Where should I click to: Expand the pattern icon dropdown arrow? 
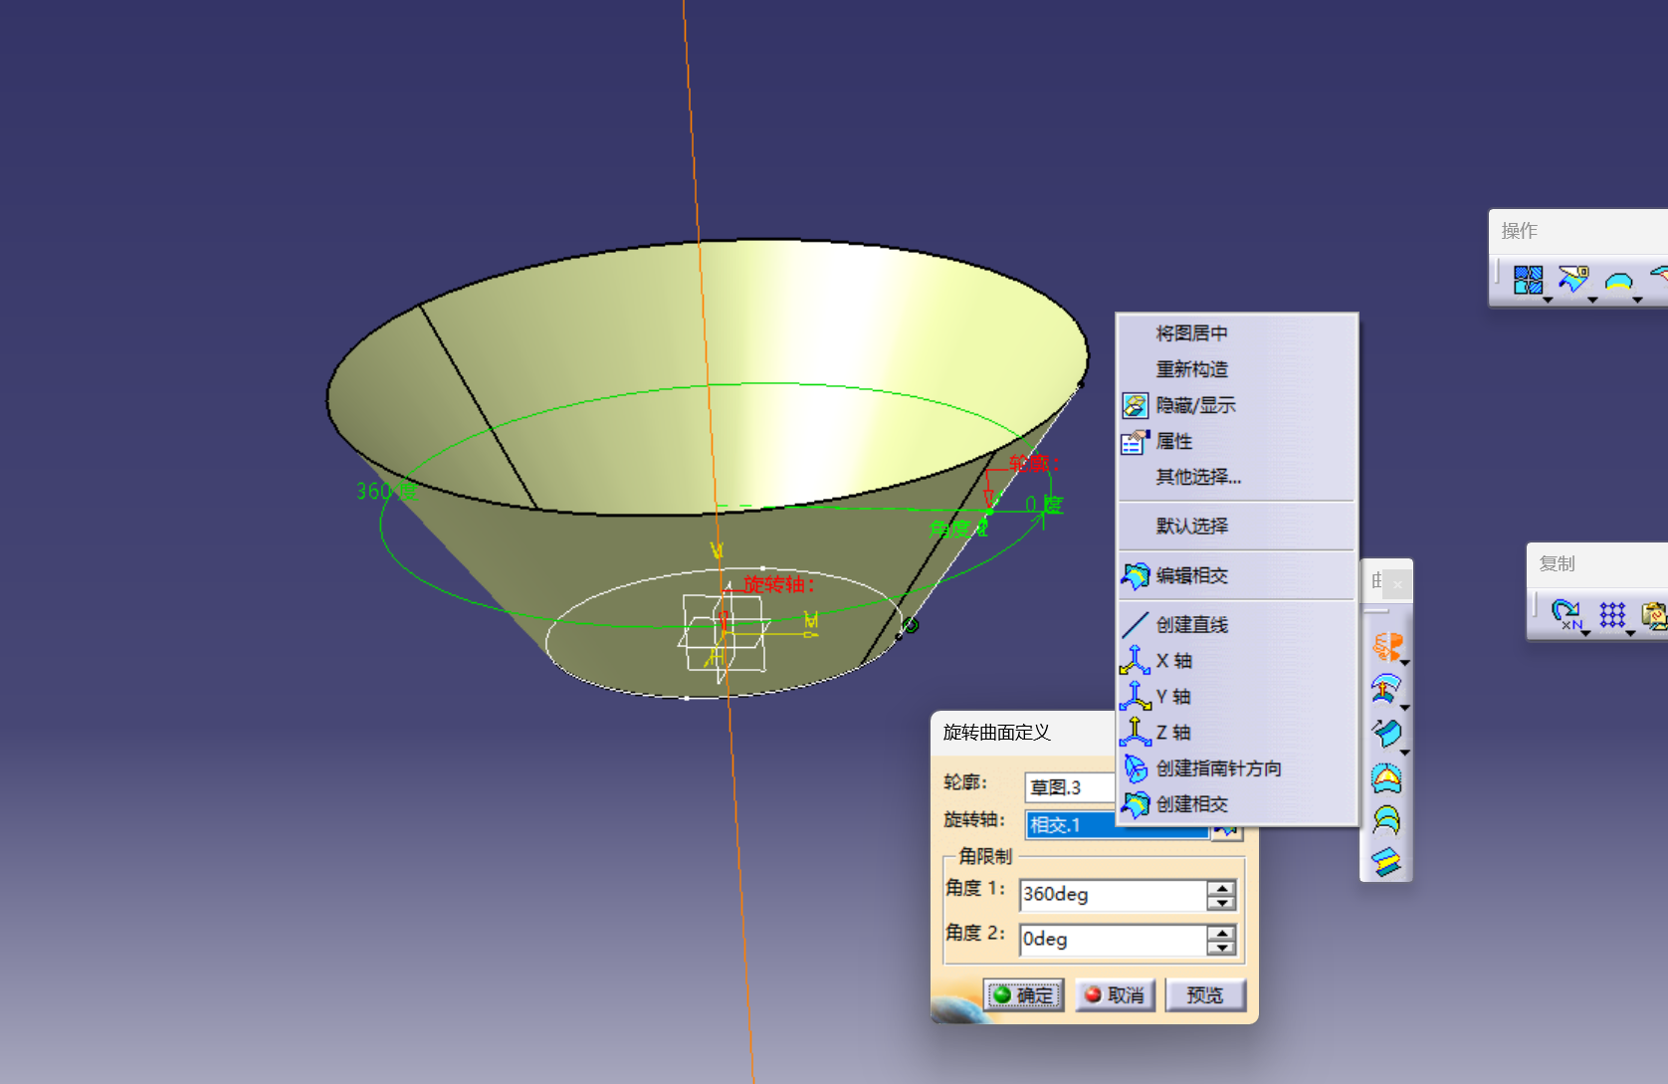1630,633
